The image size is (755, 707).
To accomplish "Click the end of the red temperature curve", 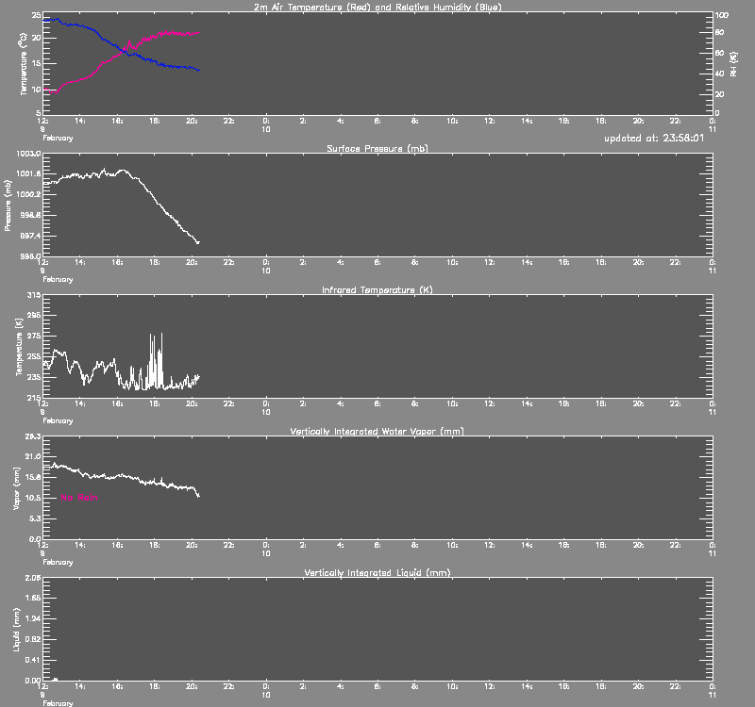I will pyautogui.click(x=198, y=33).
